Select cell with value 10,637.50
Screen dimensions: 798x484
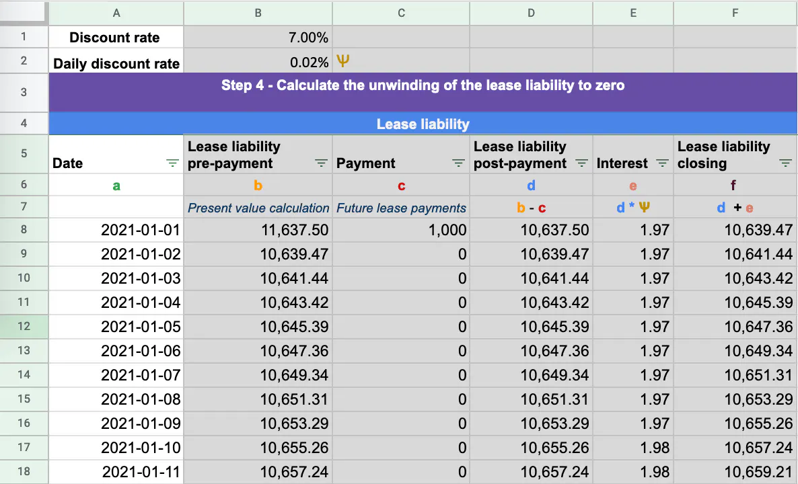[x=532, y=230]
